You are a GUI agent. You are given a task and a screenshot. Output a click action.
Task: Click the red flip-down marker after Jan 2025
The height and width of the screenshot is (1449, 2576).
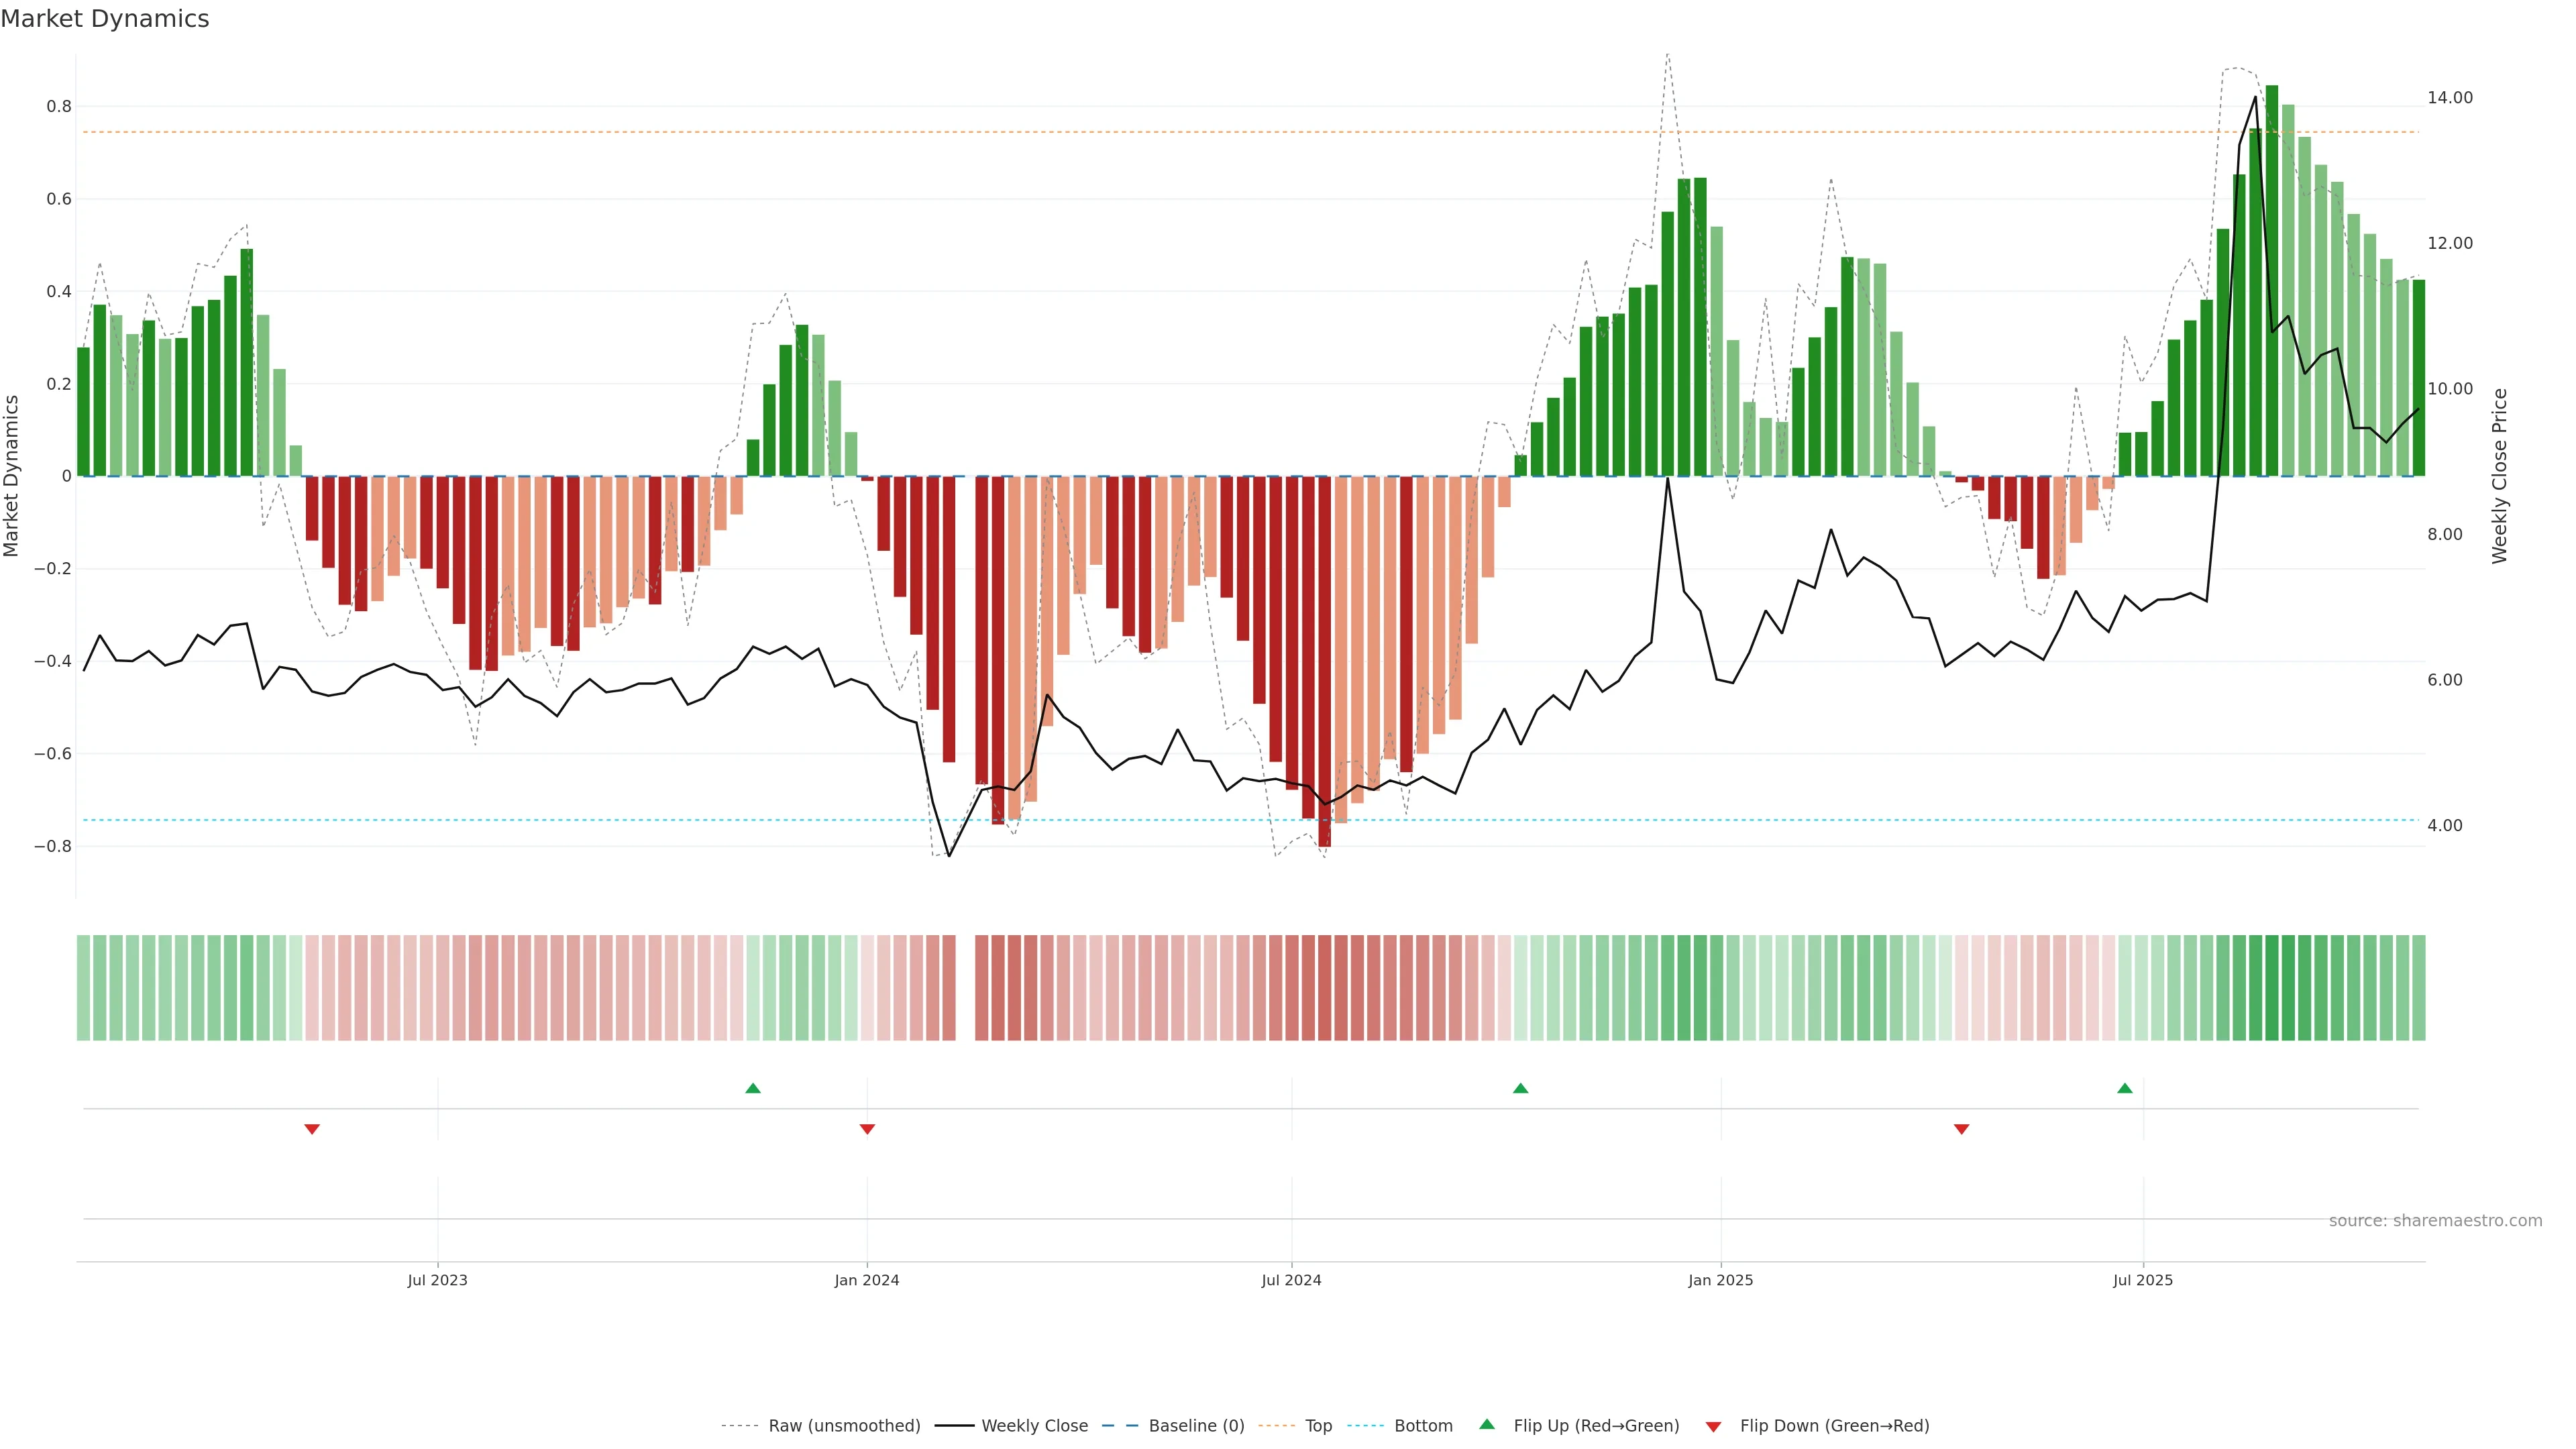tap(1961, 1129)
